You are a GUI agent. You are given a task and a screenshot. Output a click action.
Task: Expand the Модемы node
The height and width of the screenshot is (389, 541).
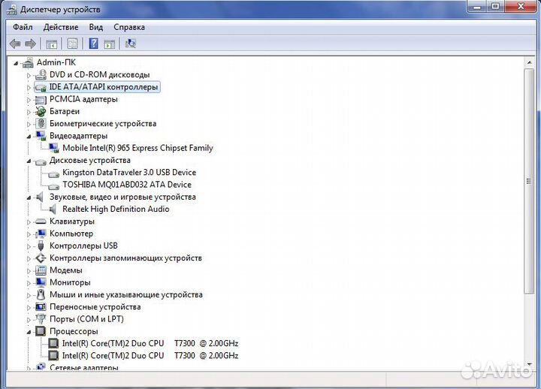pos(29,270)
